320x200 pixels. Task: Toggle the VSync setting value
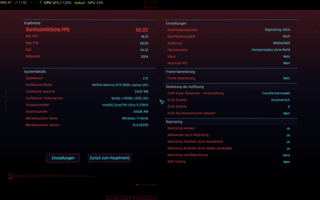point(286,57)
